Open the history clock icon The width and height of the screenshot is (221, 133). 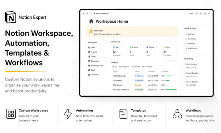201,14
